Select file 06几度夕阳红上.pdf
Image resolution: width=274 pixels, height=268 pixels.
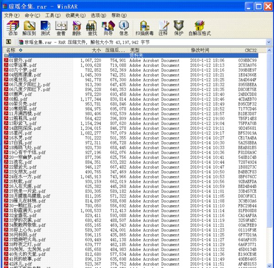(30, 85)
